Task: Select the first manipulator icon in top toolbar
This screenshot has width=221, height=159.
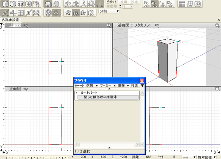Action: click(x=68, y=4)
